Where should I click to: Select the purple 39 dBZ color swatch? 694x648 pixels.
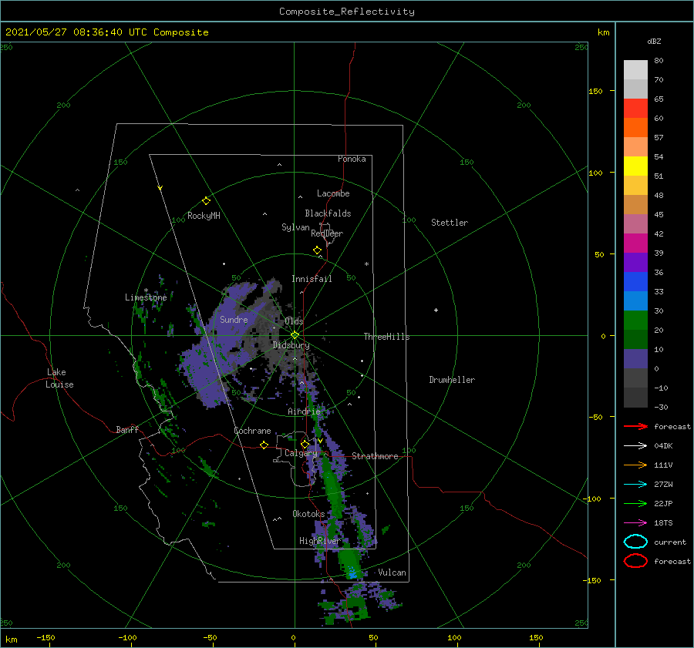(635, 262)
